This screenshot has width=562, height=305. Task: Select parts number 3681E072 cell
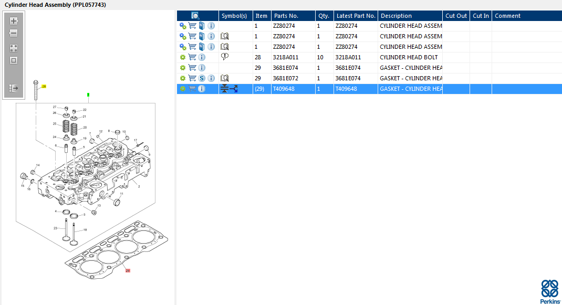tap(293, 78)
